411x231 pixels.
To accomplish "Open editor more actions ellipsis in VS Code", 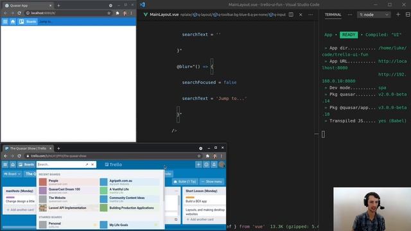I will coord(310,14).
